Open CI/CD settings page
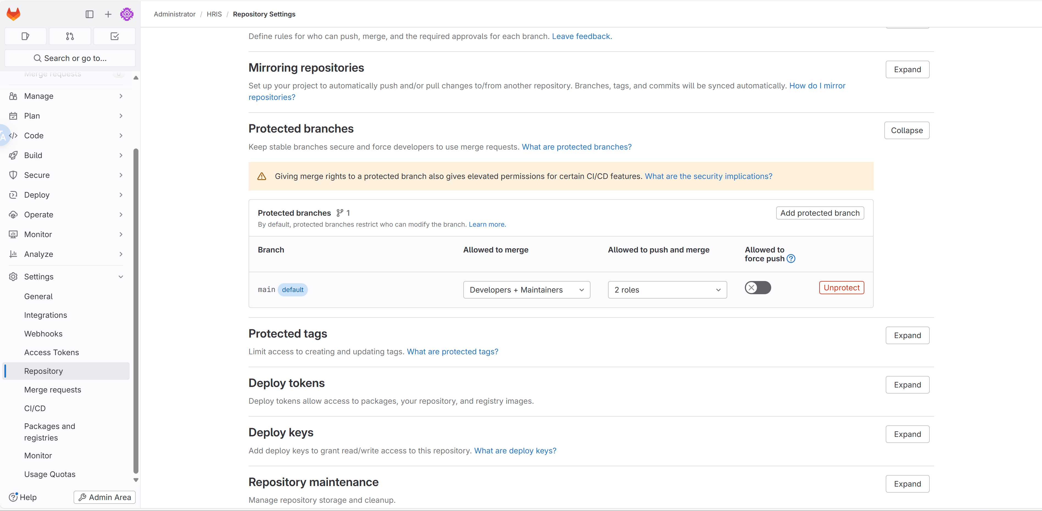The image size is (1042, 511). [35, 408]
